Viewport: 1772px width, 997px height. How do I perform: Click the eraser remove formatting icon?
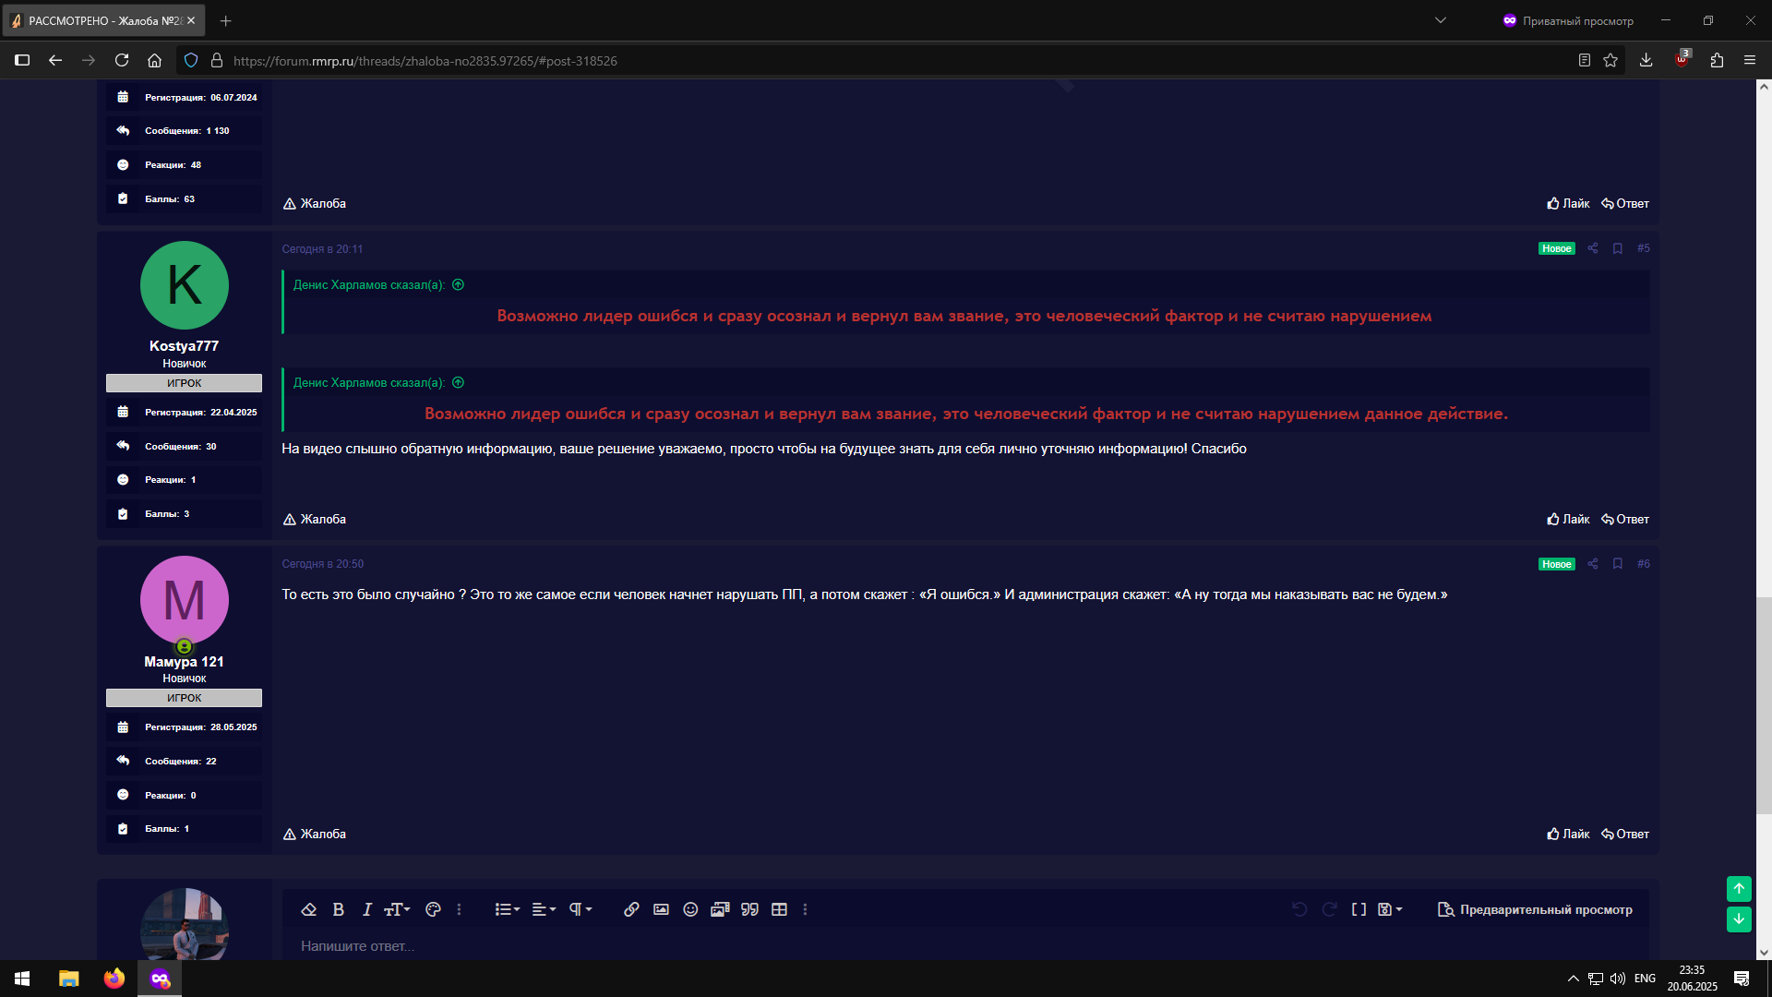(x=309, y=909)
